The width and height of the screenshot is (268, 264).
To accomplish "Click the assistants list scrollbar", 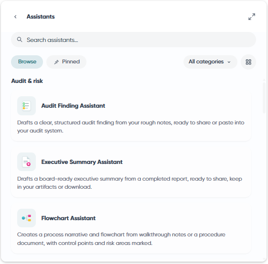I will click(x=264, y=98).
